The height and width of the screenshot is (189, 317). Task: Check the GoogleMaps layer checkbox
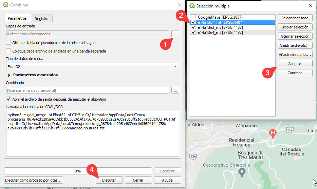point(193,17)
